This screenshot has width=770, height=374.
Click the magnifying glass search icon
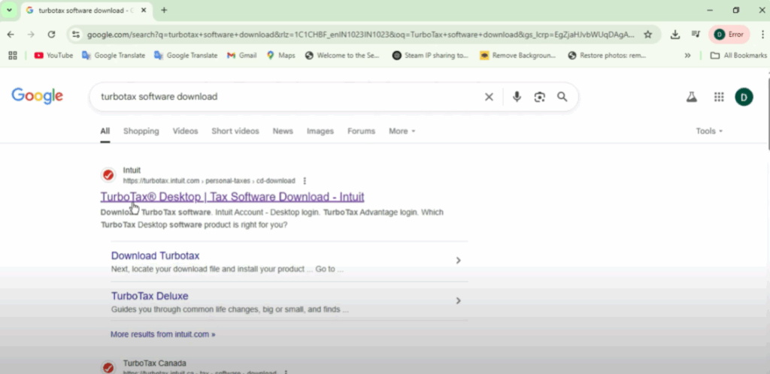click(562, 97)
